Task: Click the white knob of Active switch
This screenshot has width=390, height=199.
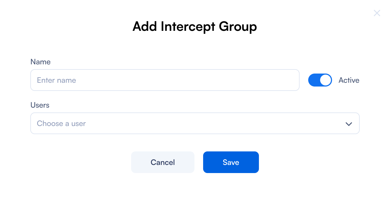Action: pyautogui.click(x=325, y=80)
